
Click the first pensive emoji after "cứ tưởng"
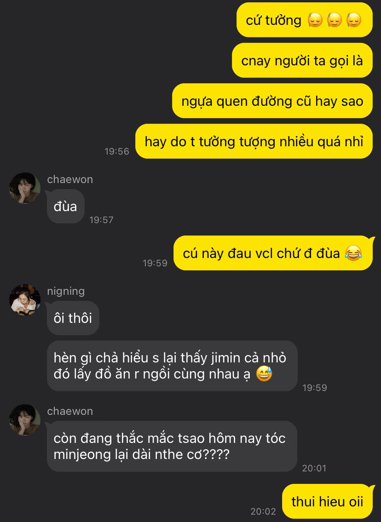coord(315,20)
